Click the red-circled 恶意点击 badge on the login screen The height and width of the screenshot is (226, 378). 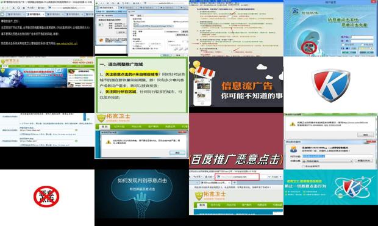click(308, 47)
